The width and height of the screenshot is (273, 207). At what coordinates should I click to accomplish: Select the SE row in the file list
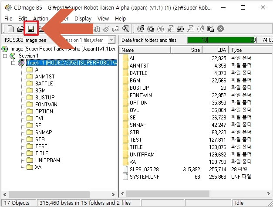click(x=195, y=117)
